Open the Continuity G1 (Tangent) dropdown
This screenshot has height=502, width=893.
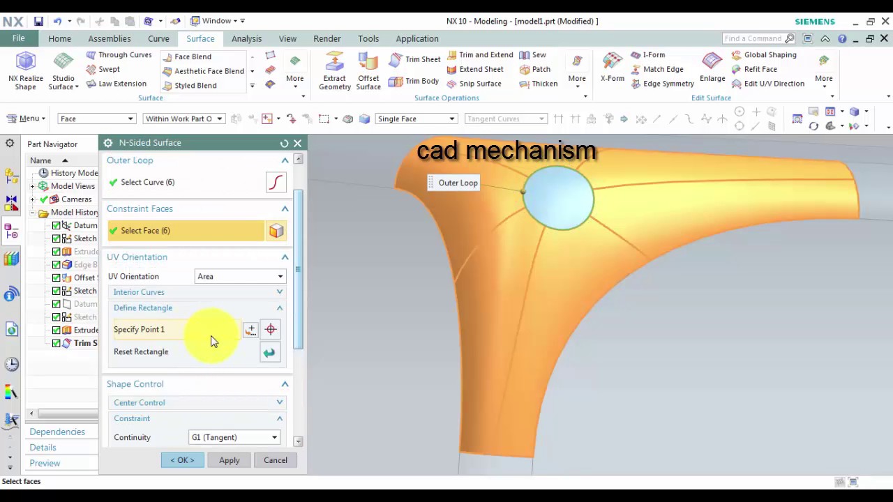[x=234, y=438]
